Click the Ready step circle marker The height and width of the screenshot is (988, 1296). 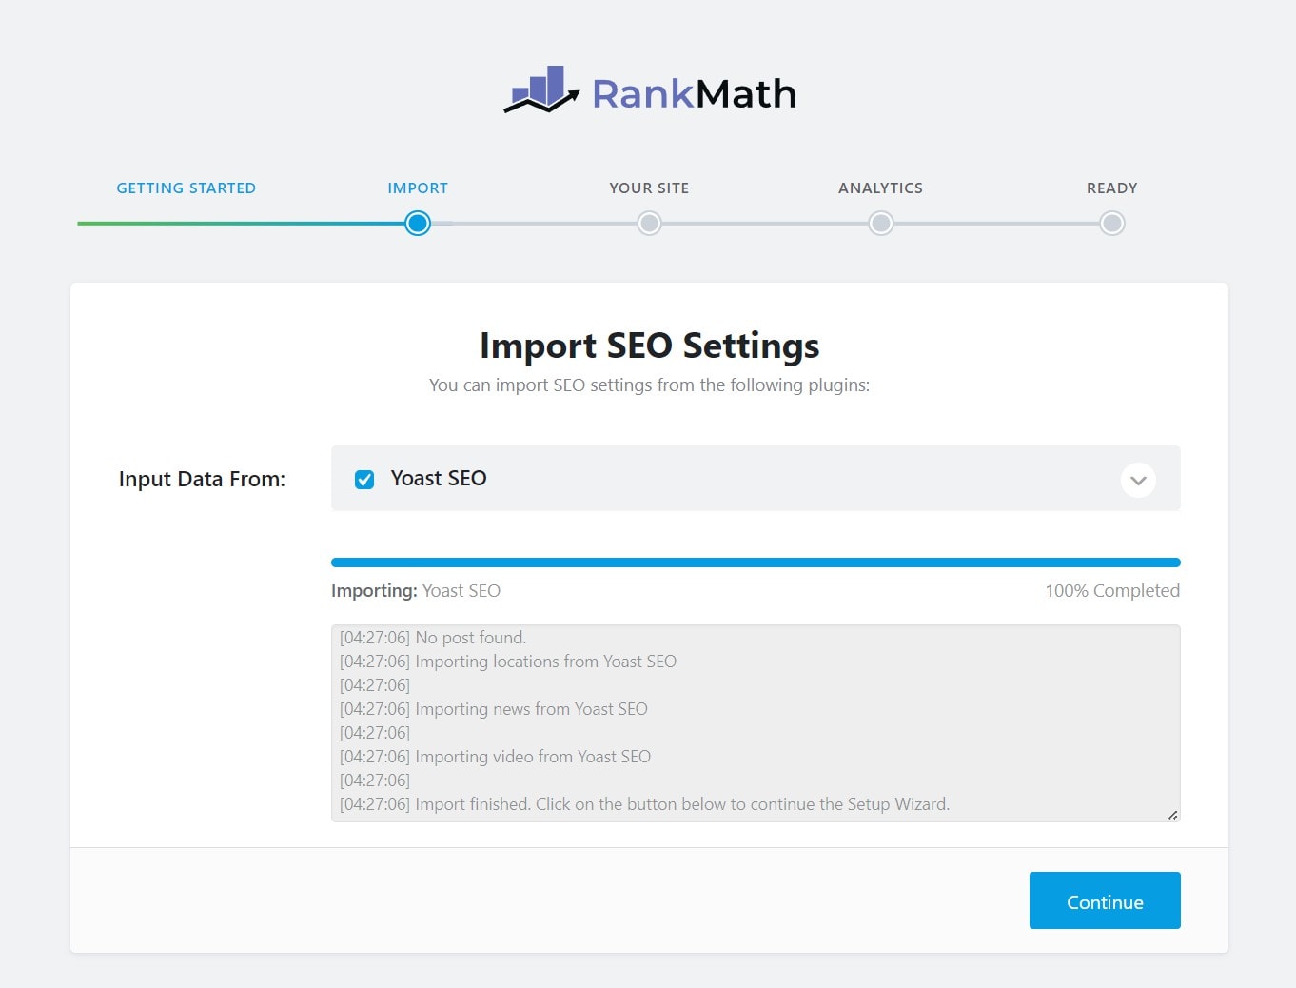[1112, 224]
